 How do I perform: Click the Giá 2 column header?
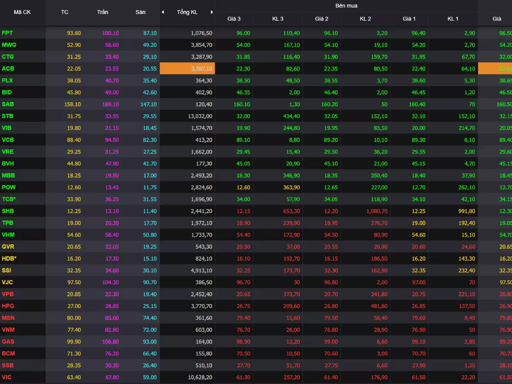coord(322,19)
